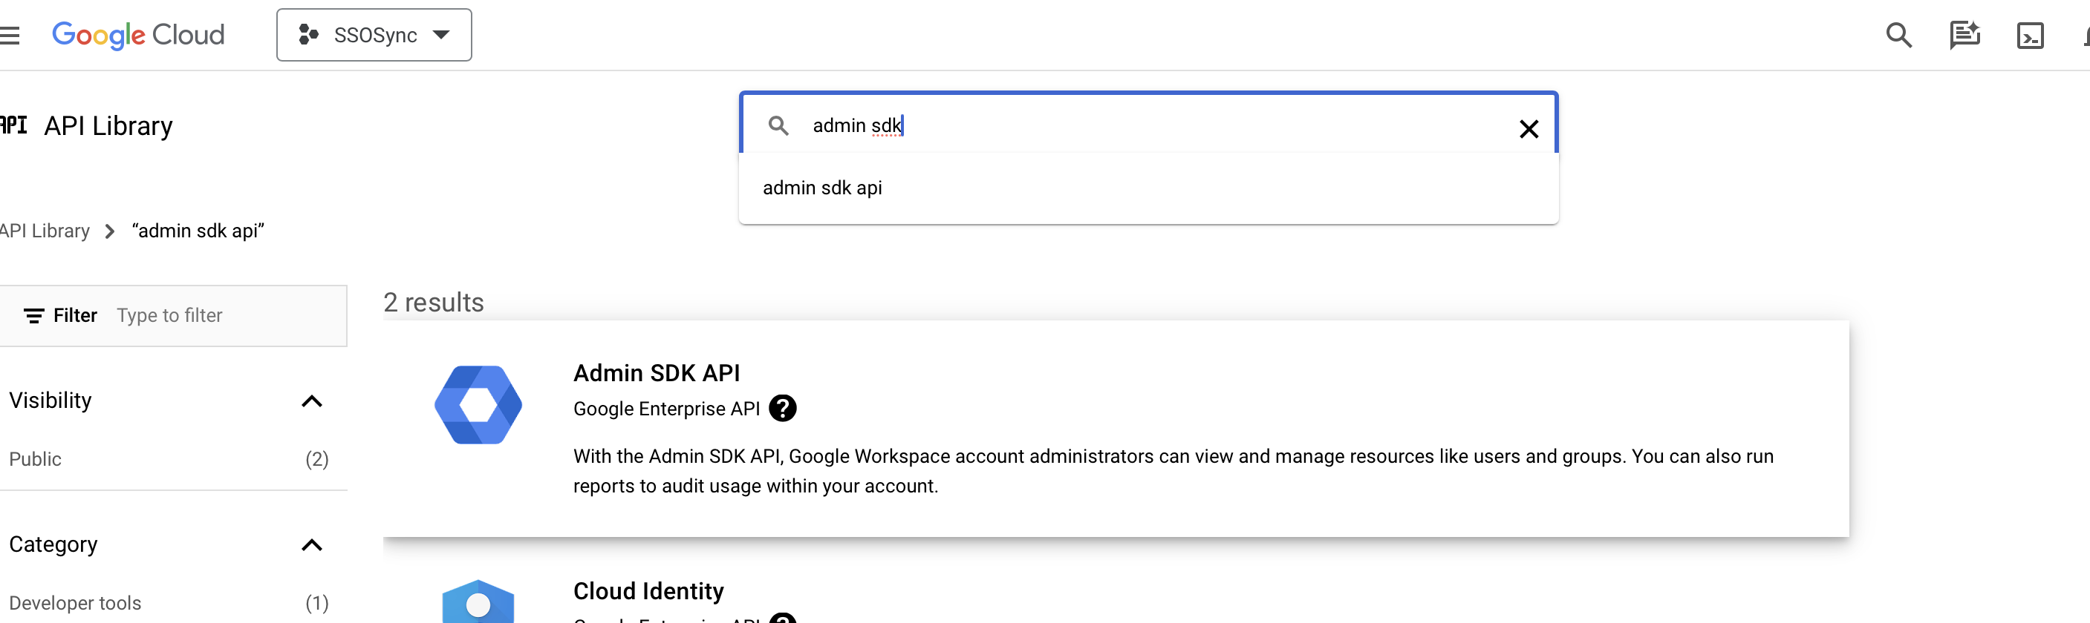Click the Google Cloud logo
Image resolution: width=2090 pixels, height=623 pixels.
click(138, 35)
